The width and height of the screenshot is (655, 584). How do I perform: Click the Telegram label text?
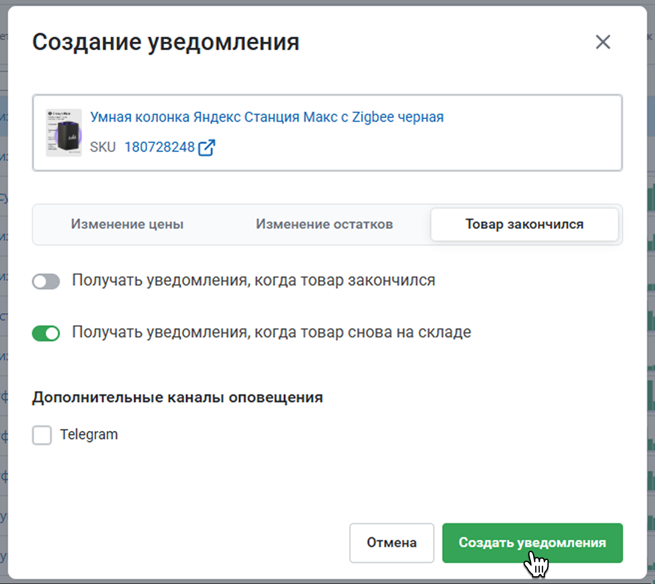coord(89,435)
